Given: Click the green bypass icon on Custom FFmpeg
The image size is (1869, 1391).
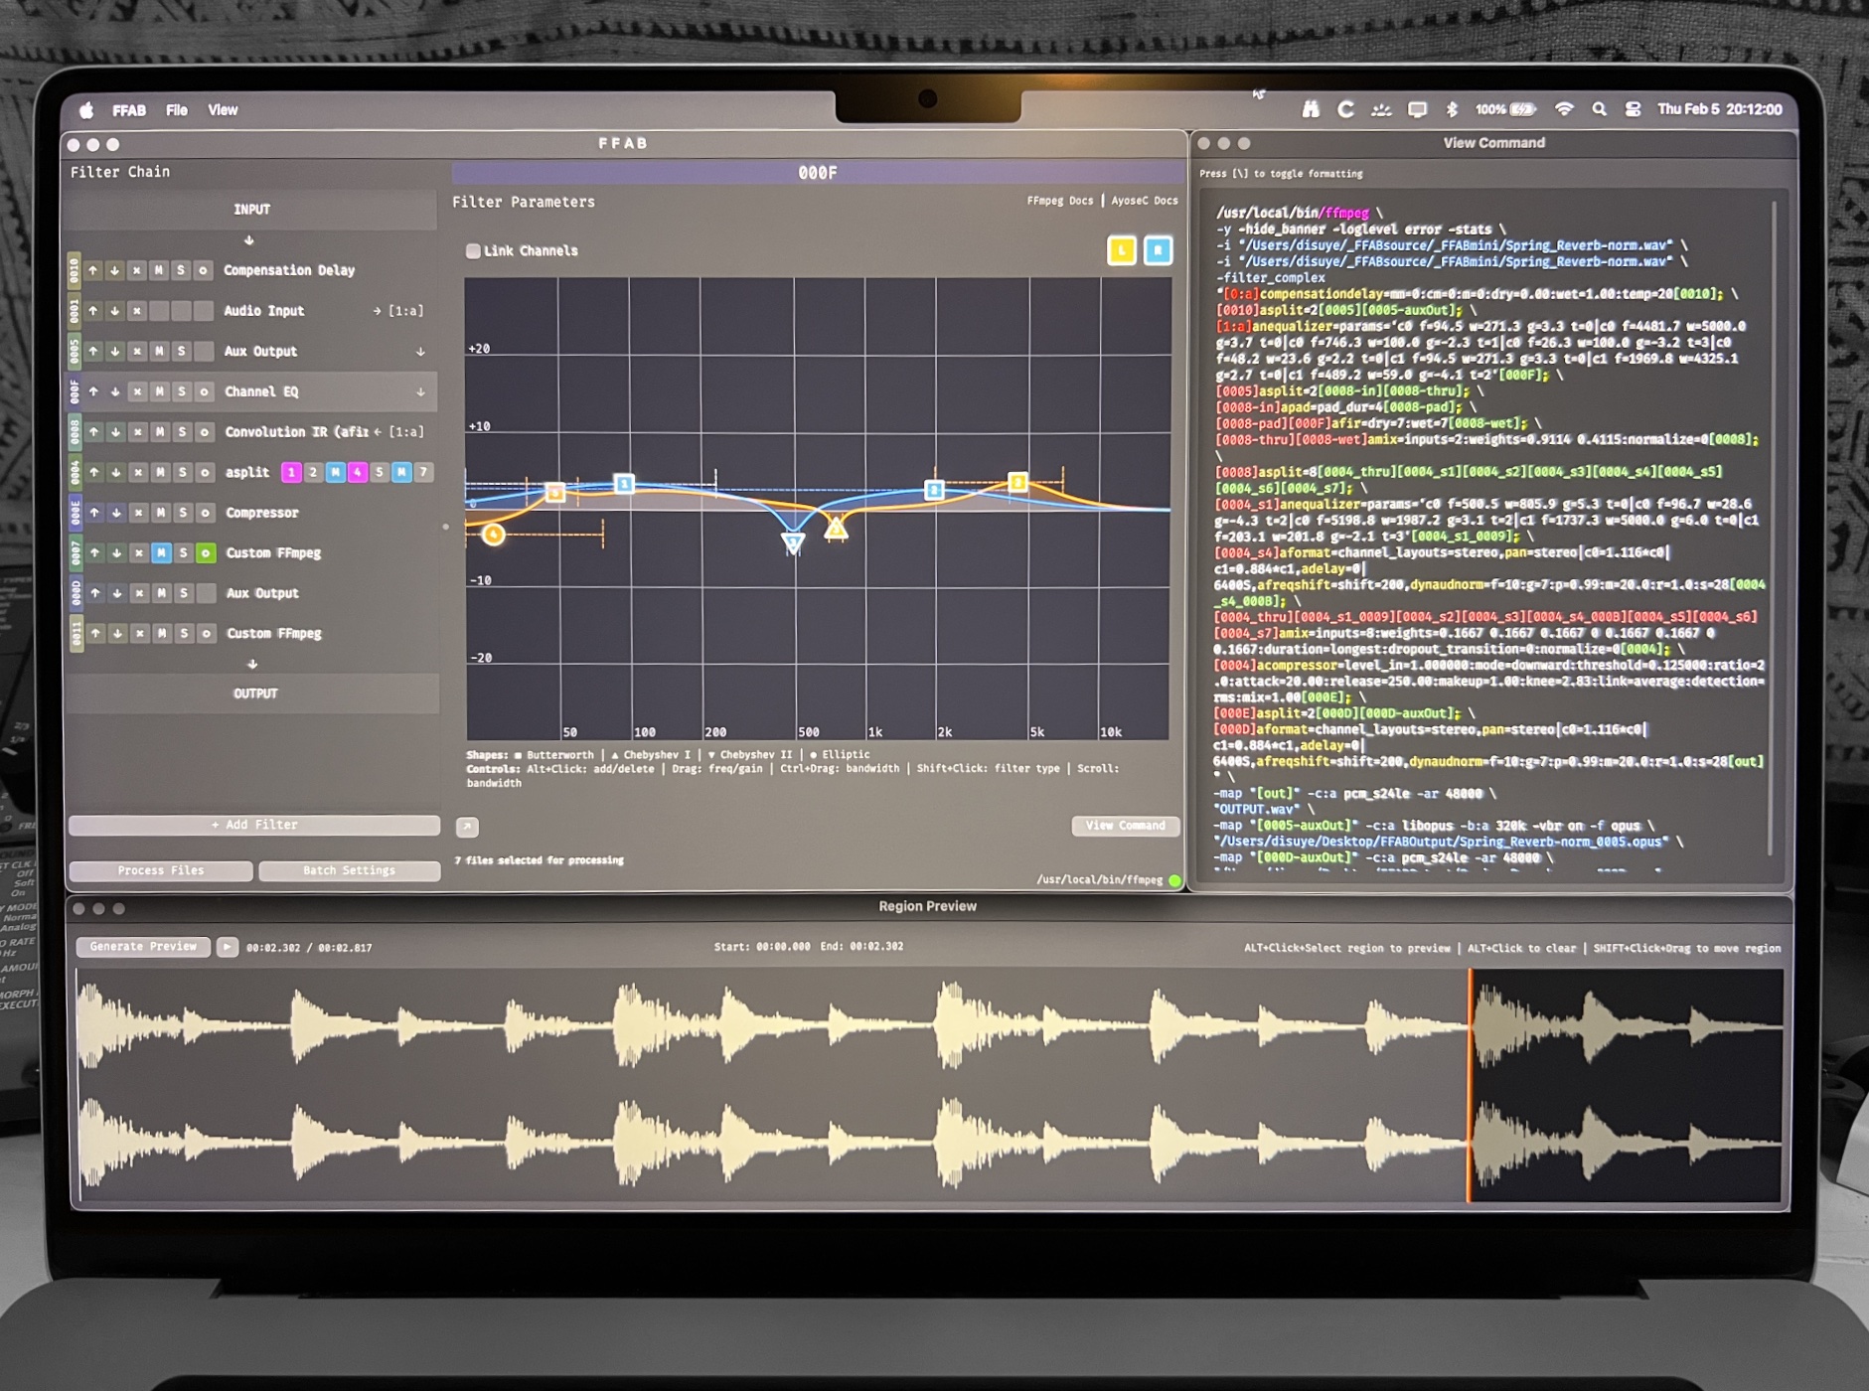Looking at the screenshot, I should coord(206,553).
